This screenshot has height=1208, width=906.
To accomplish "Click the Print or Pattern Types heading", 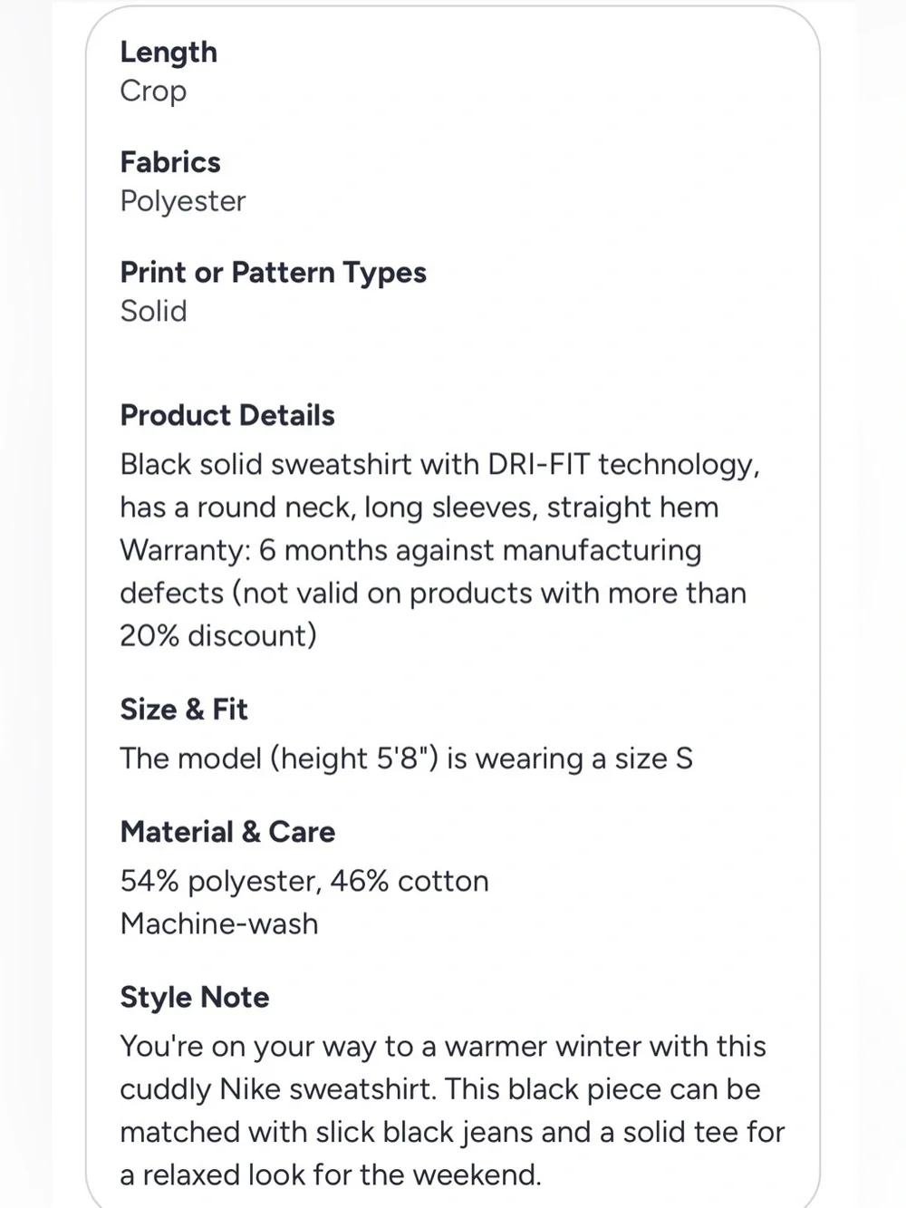I will [x=273, y=273].
